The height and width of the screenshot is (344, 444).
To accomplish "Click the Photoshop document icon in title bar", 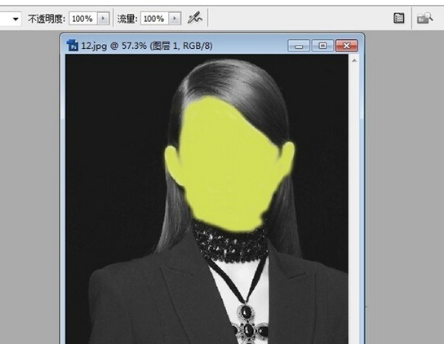I will click(x=72, y=46).
